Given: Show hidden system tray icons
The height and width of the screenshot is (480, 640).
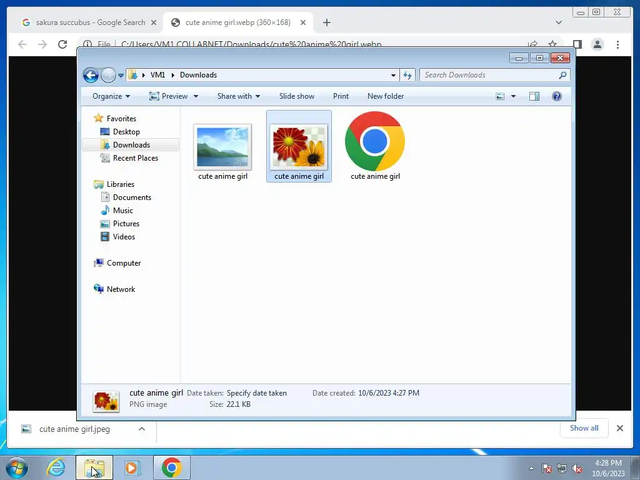Looking at the screenshot, I should coord(531,468).
